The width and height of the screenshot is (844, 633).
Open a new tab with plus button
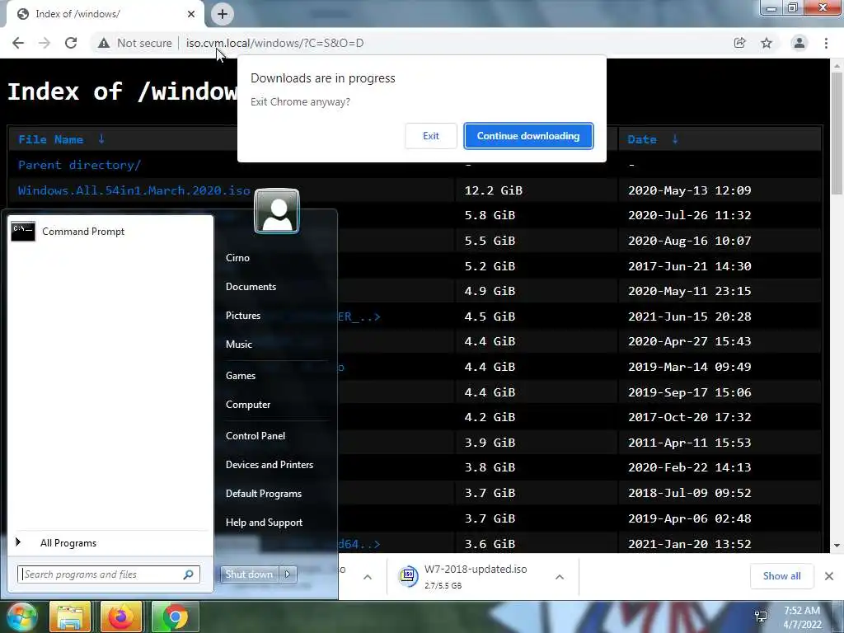223,14
